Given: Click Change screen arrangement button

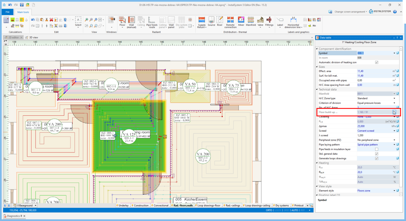Looking at the screenshot, I should coord(350,12).
